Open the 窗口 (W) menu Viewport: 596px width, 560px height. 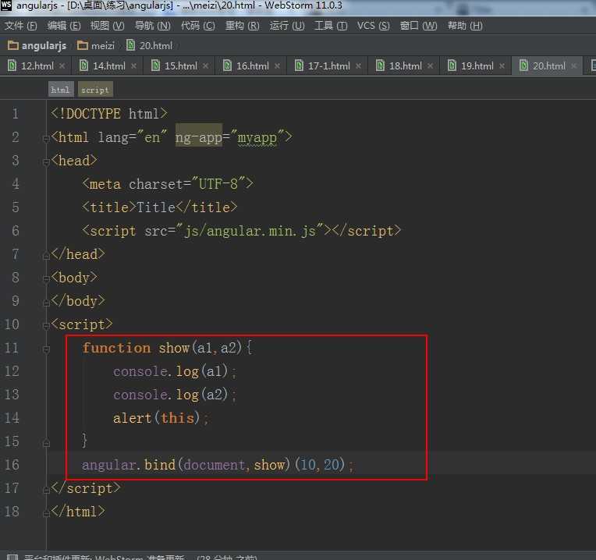pos(418,26)
